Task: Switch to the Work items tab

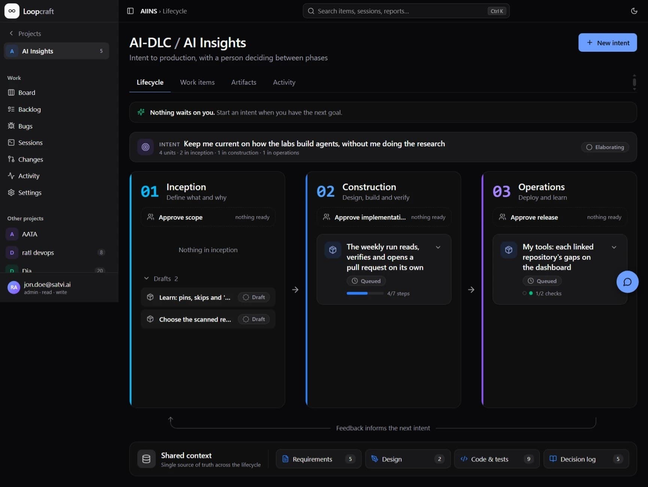Action: pos(197,82)
